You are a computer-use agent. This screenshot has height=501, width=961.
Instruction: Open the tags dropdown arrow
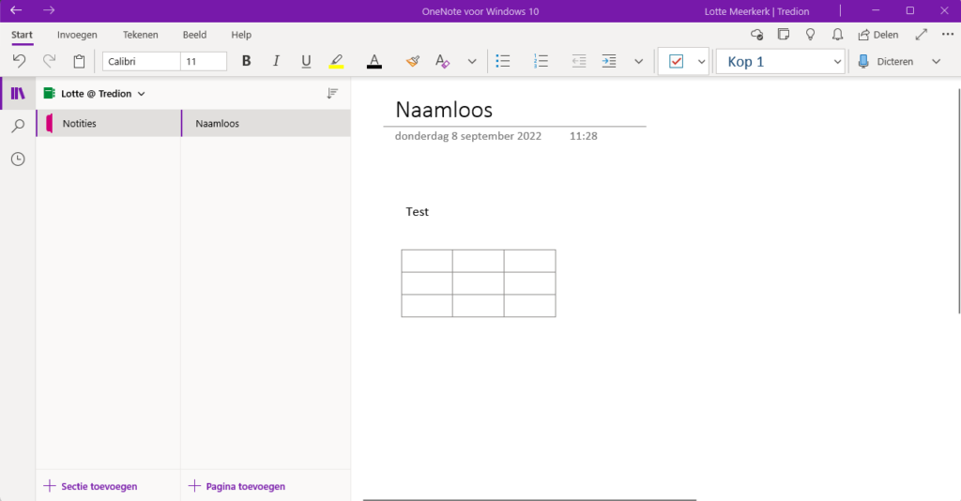[x=701, y=61]
